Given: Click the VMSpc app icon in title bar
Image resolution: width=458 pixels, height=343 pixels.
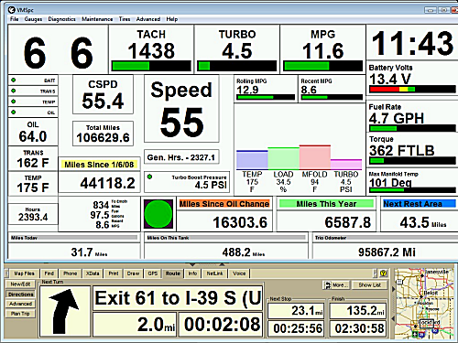Looking at the screenshot, I should [12, 10].
